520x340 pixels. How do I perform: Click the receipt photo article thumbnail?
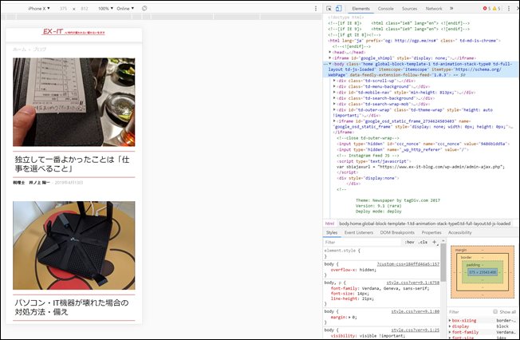coord(74,102)
